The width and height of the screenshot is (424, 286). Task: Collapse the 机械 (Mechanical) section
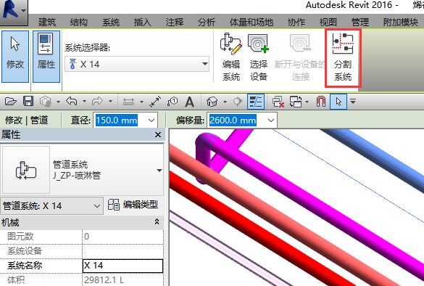click(x=157, y=222)
